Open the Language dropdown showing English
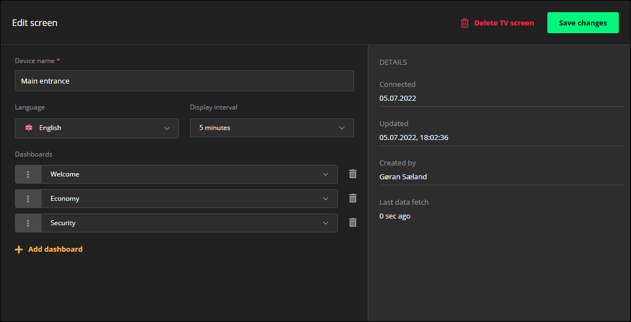The width and height of the screenshot is (631, 322). (97, 128)
